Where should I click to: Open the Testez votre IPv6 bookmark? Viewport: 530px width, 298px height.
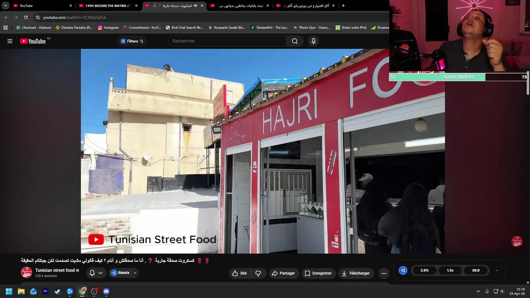[x=351, y=27]
